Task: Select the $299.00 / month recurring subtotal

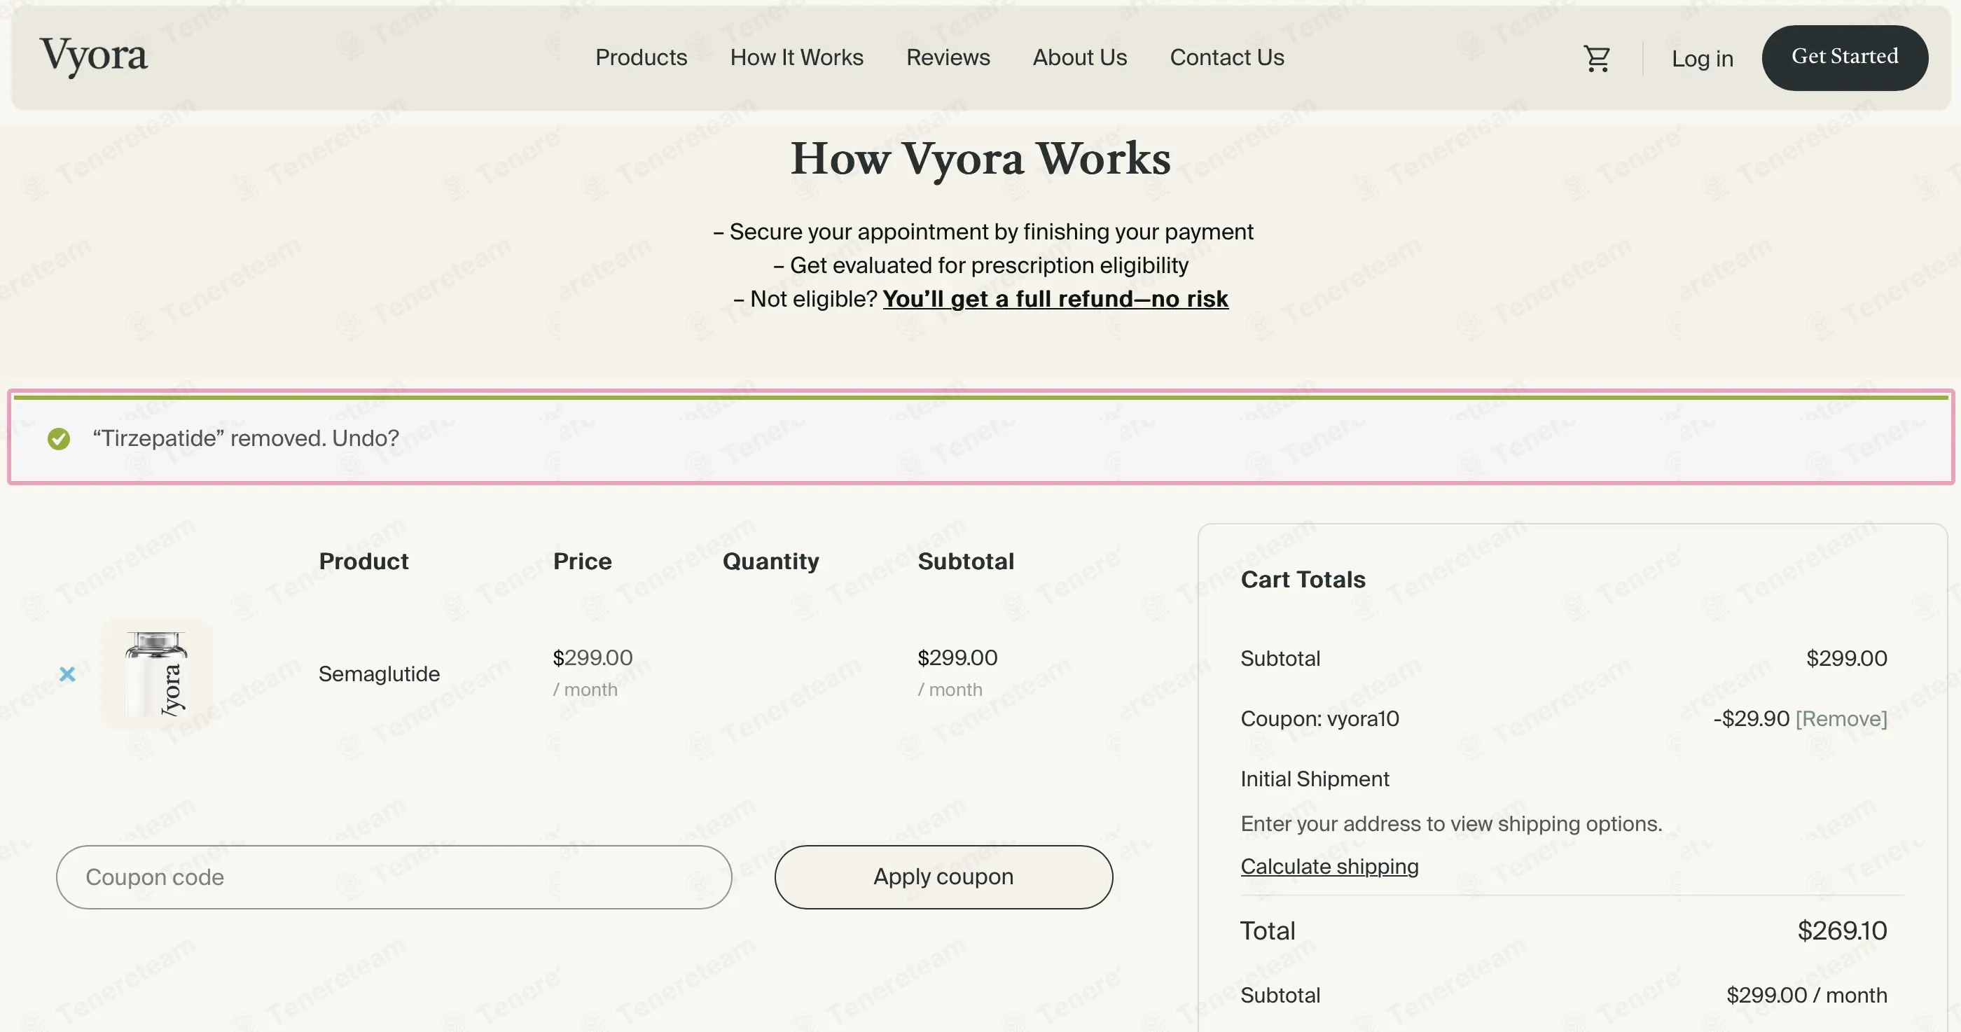Action: tap(1806, 996)
